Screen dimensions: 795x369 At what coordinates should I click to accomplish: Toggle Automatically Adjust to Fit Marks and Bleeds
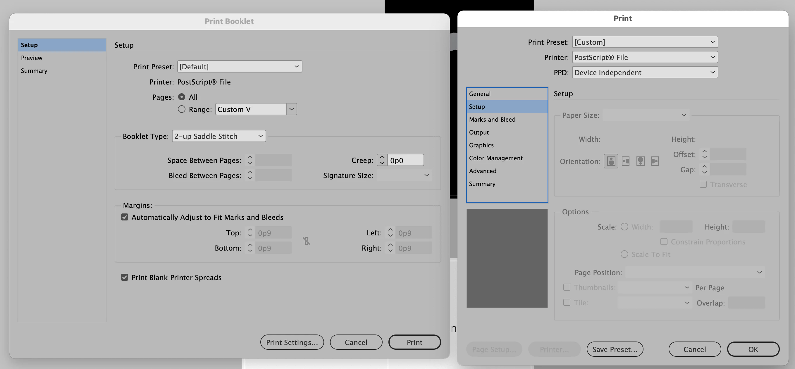click(125, 217)
